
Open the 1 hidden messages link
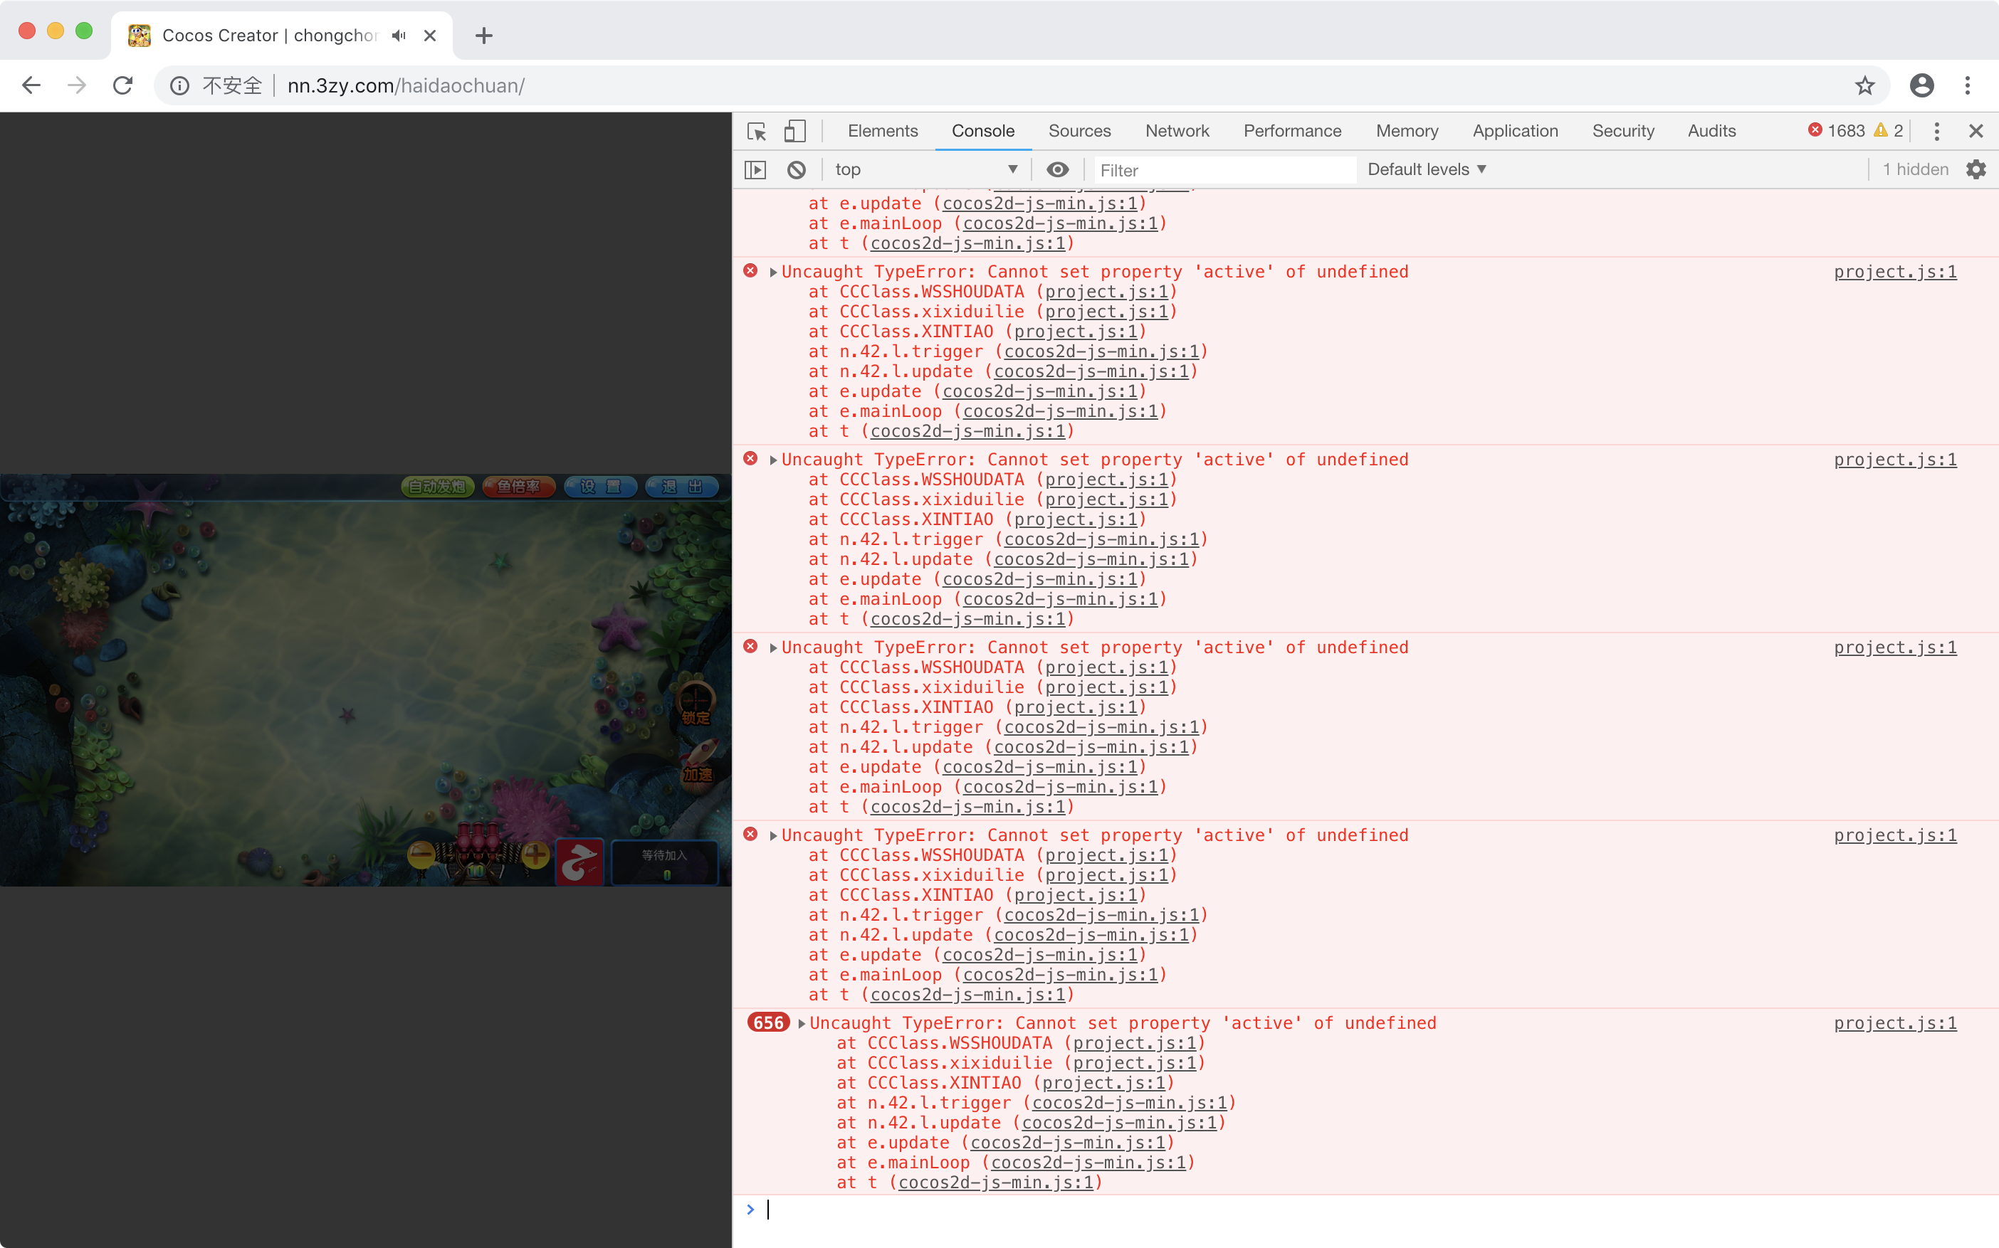click(1915, 170)
